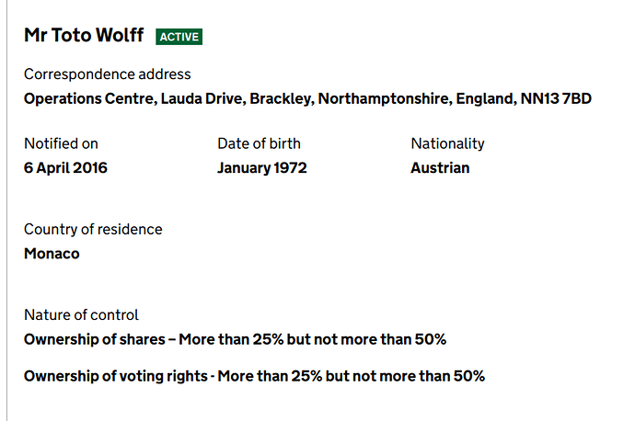Select the Ownership of shares statement
Image resolution: width=635 pixels, height=421 pixels.
point(235,339)
